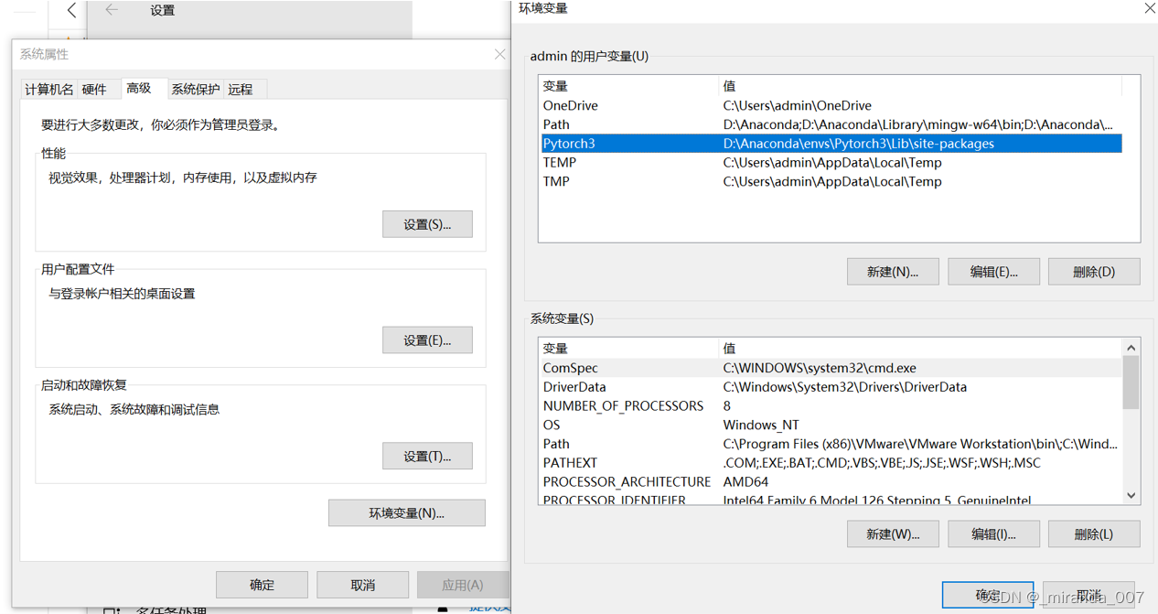The height and width of the screenshot is (614, 1158).
Task: Click 确定 to confirm environment variable changes
Action: click(x=988, y=594)
